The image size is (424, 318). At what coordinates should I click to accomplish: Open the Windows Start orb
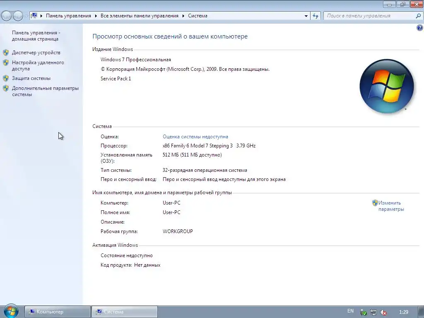(11, 311)
